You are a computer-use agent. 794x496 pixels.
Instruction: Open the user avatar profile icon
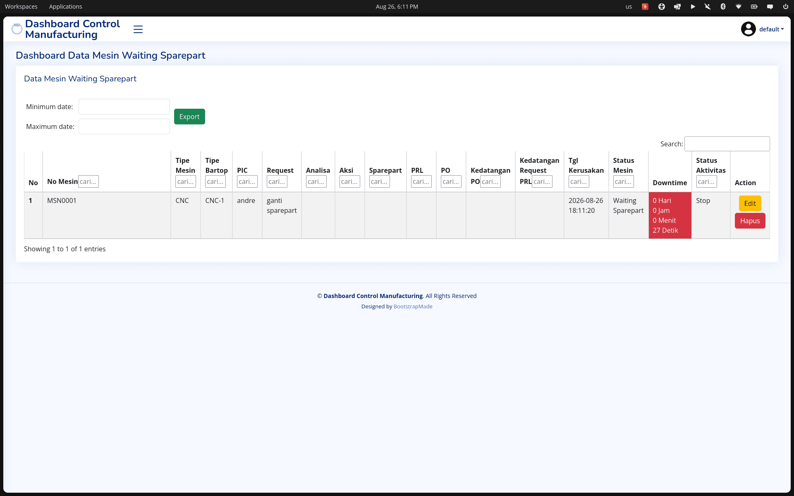point(748,29)
